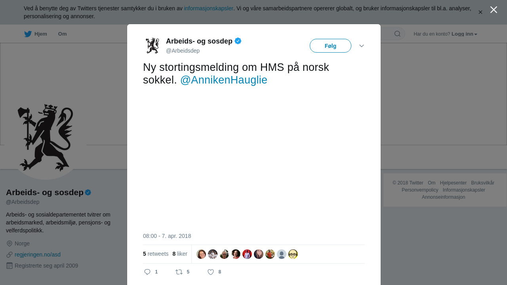507x285 pixels.
Task: Click the Twitter bird Hjem icon
Action: point(28,34)
